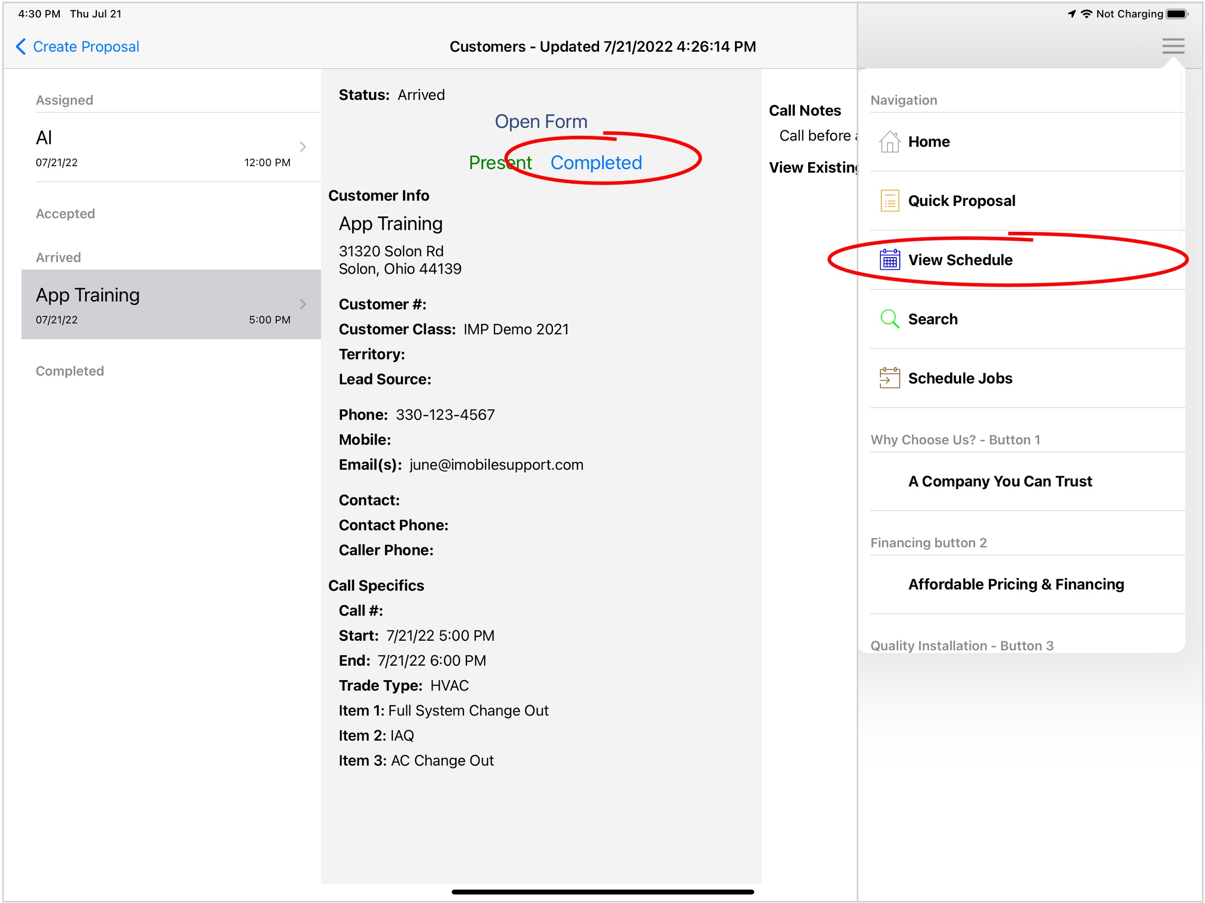Select Quick Proposal menu item
This screenshot has width=1205, height=903.
[1027, 201]
